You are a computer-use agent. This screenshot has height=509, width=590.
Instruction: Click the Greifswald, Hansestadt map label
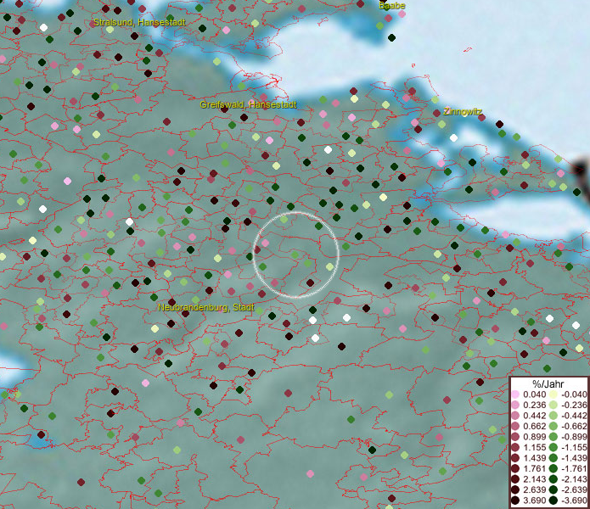[x=248, y=105]
